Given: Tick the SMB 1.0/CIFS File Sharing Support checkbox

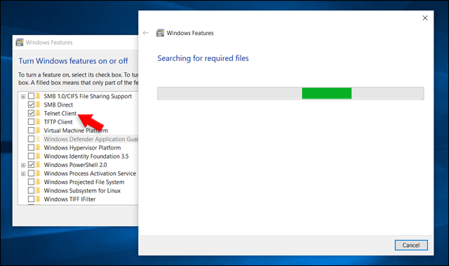Looking at the screenshot, I should pos(31,96).
